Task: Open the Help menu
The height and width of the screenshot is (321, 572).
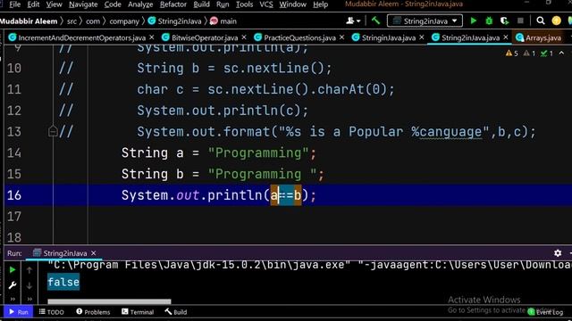Action: click(x=320, y=4)
